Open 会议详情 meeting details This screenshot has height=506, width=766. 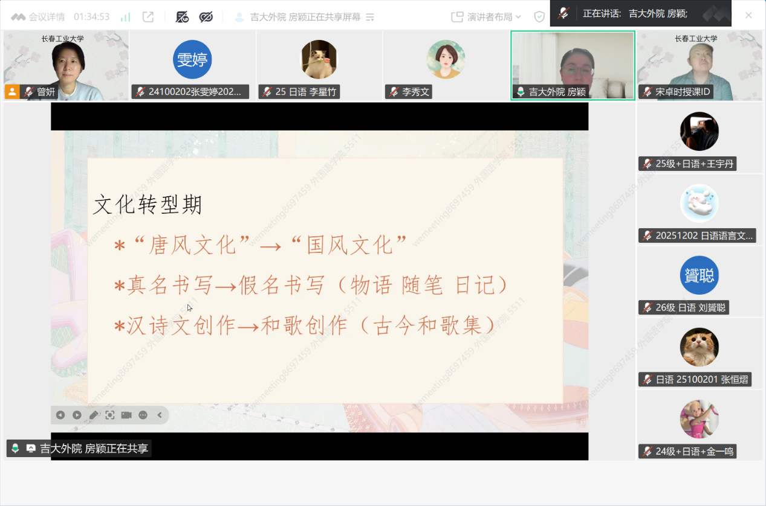[38, 17]
